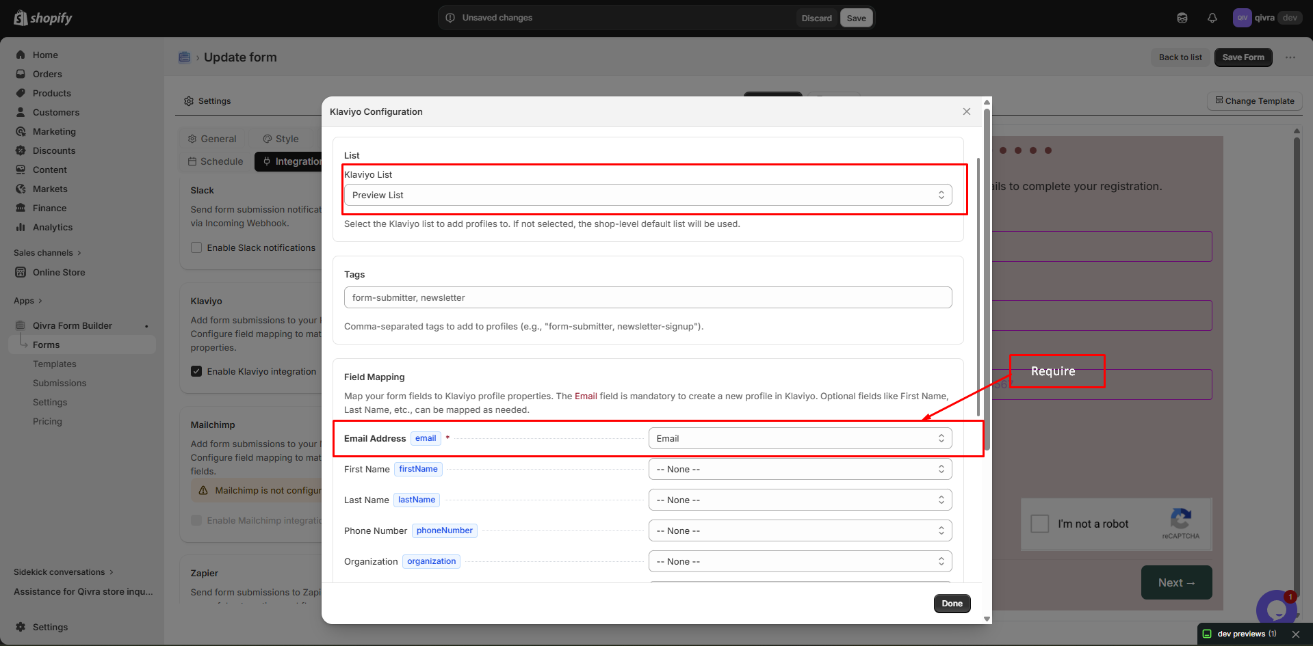1313x646 pixels.
Task: Open Markets in the sidebar
Action: pyautogui.click(x=50, y=189)
